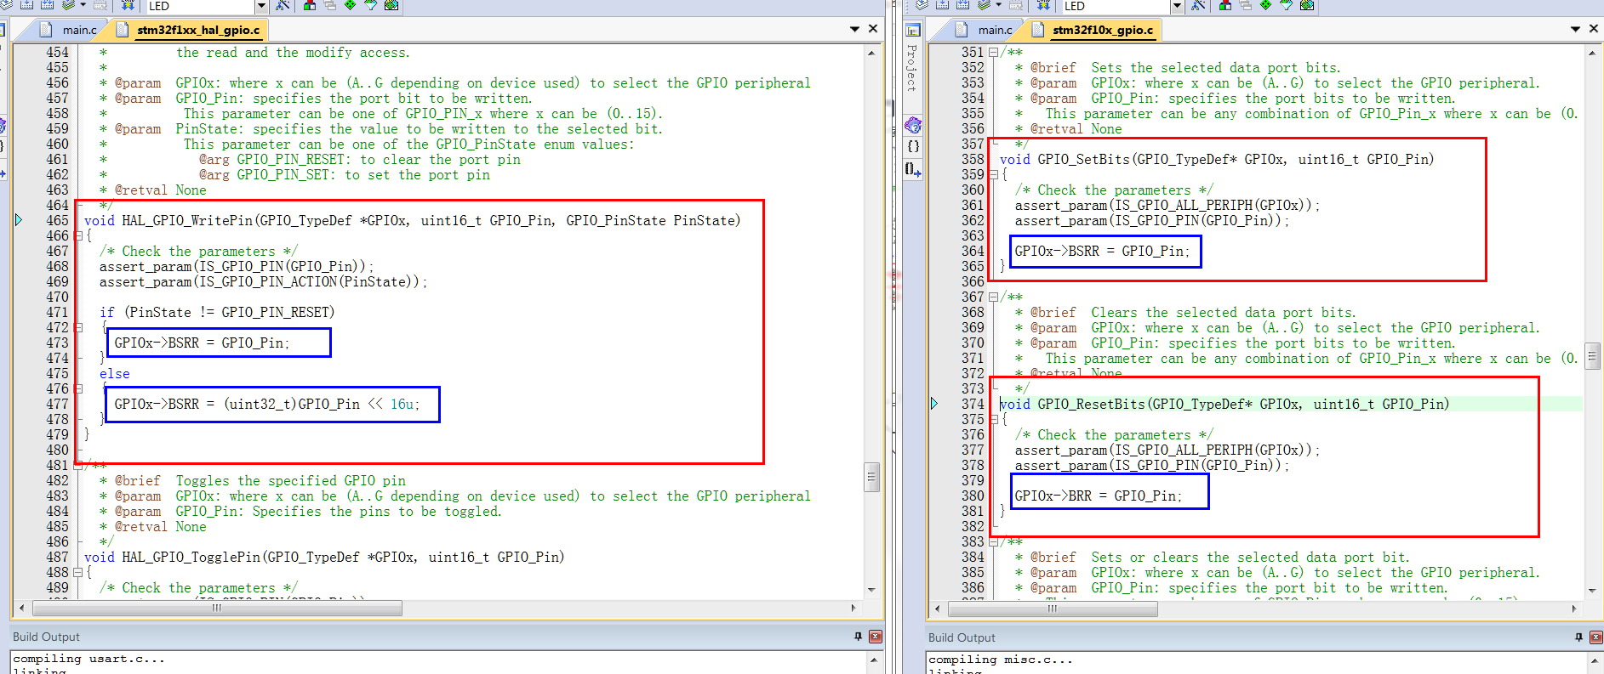Collapse fold at line 472 in left editor
Viewport: 1604px width, 674px height.
(77, 328)
